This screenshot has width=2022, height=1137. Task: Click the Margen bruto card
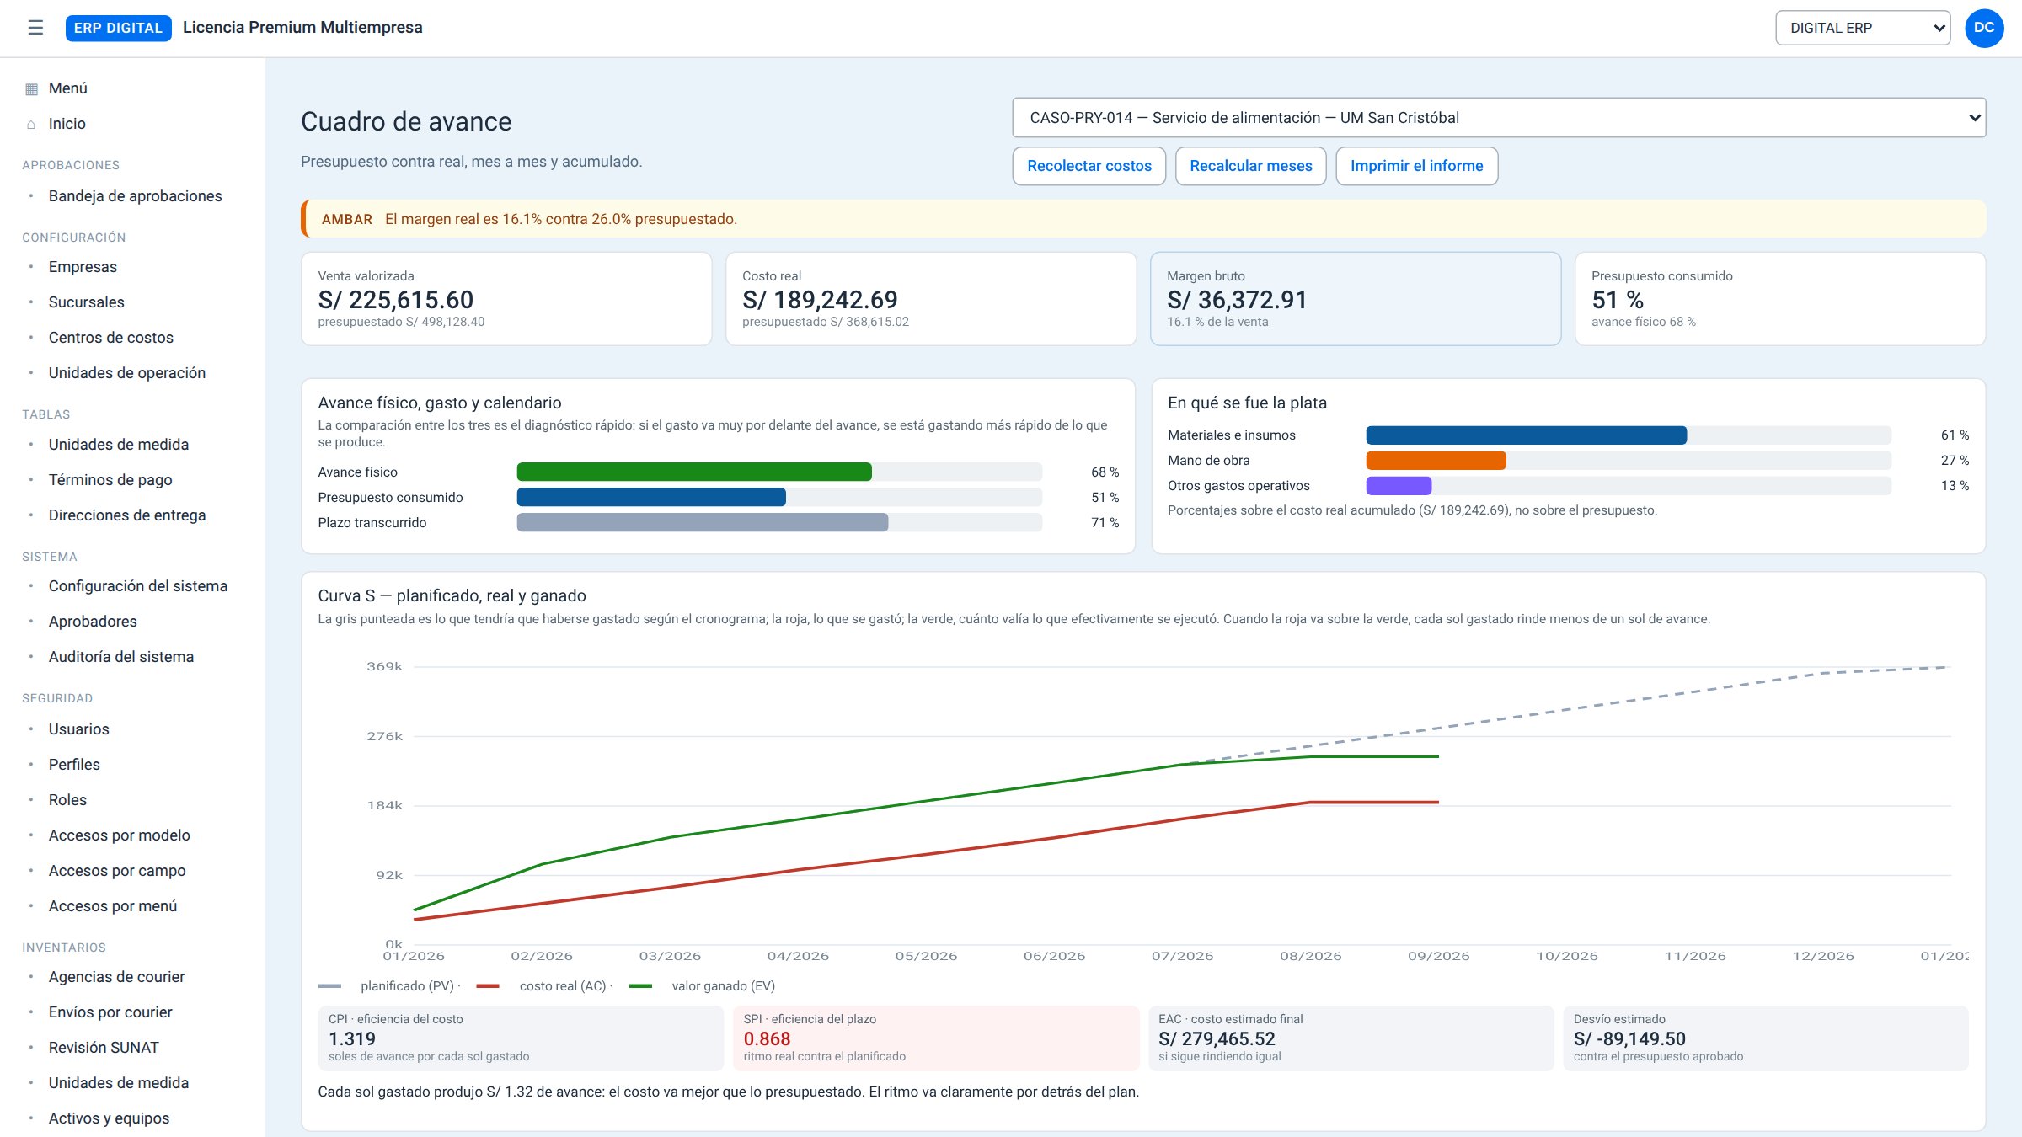coord(1356,299)
